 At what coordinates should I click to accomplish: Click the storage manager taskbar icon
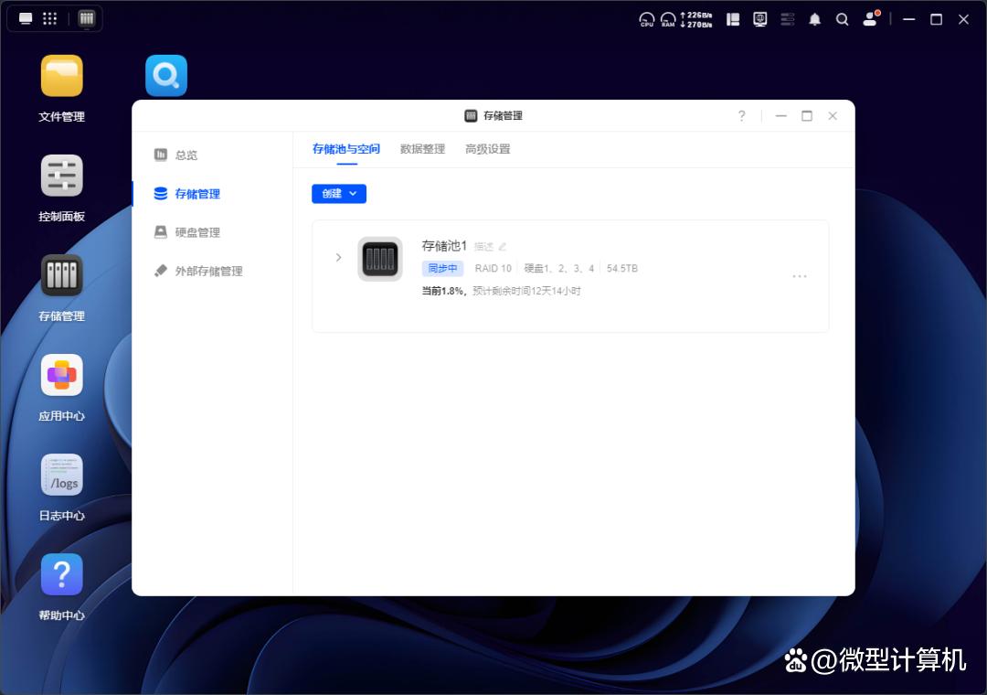click(x=87, y=18)
